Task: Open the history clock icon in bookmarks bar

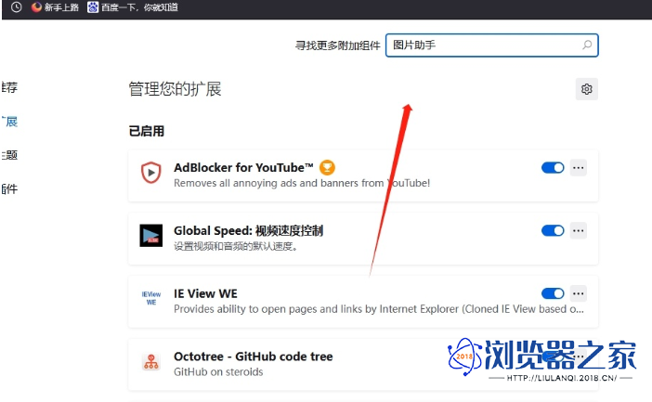Action: (16, 7)
